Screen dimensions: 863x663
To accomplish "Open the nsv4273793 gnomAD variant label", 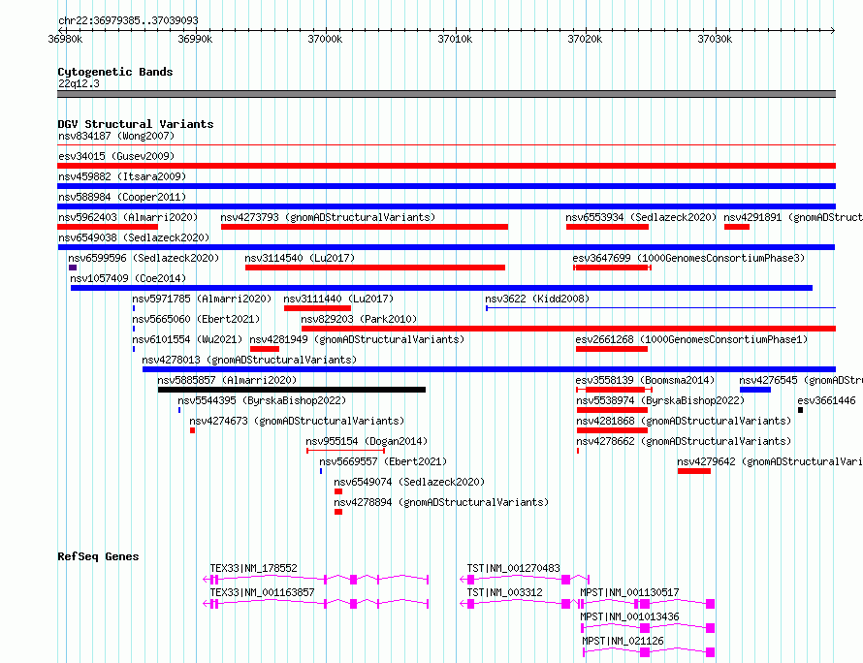I will [x=328, y=217].
